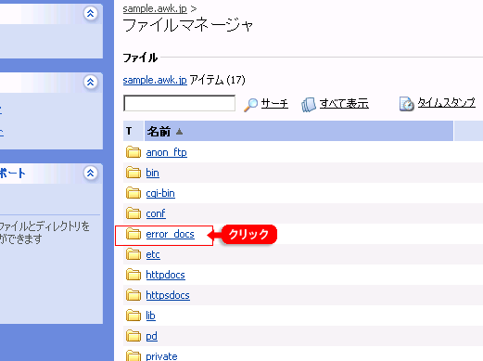The height and width of the screenshot is (361, 483).
Task: Open the conf folder link
Action: tap(156, 213)
